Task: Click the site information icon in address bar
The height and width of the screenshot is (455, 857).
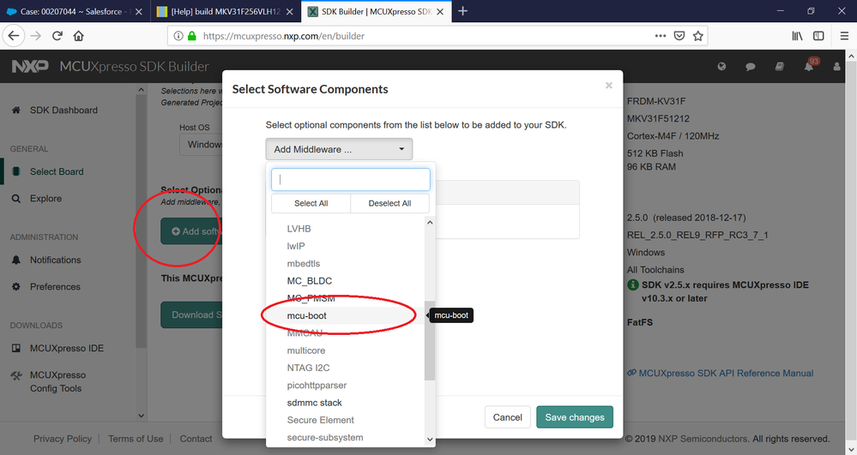Action: click(x=178, y=36)
